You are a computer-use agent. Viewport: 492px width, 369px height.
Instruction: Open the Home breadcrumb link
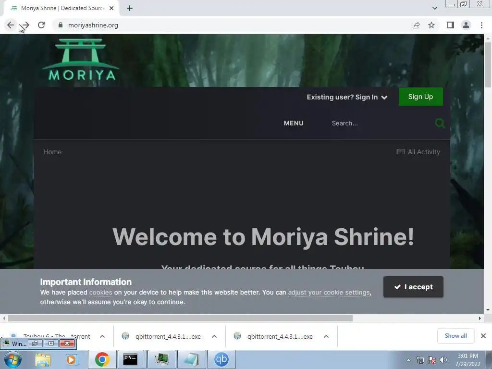(52, 152)
